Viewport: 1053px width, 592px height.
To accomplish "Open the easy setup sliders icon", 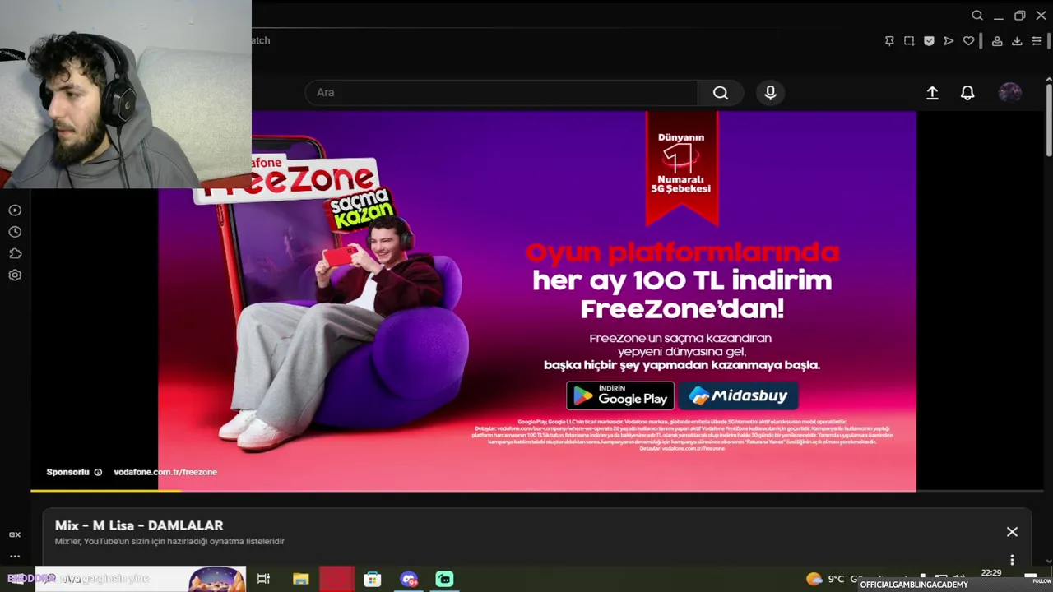I will click(1037, 41).
